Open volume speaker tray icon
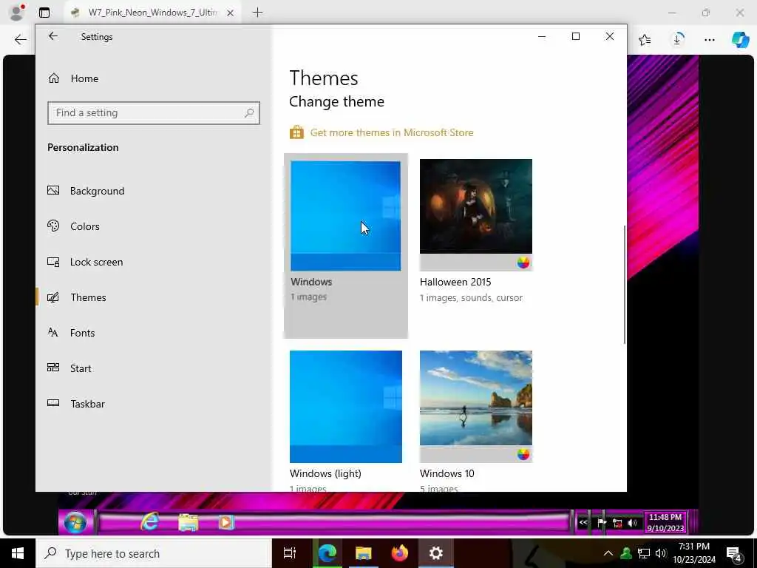Viewport: 757px width, 568px height. 661,553
